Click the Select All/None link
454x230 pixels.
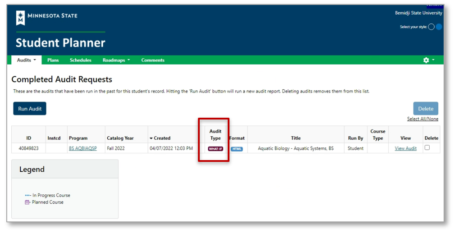(x=422, y=119)
